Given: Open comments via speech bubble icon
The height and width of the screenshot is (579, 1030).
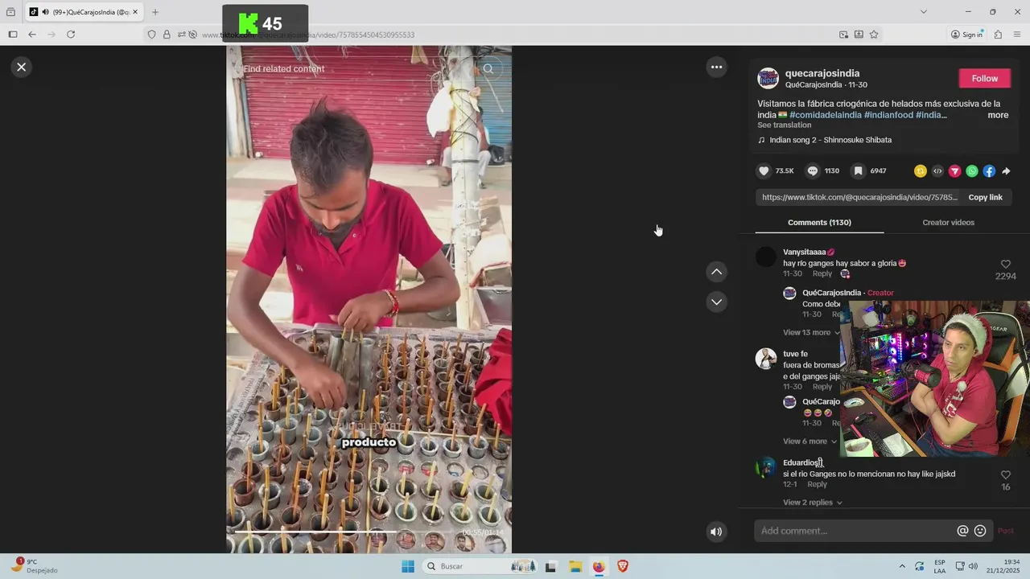Looking at the screenshot, I should pyautogui.click(x=813, y=171).
